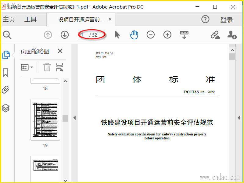This screenshot has width=244, height=183.
Task: Expand the right tools pane arrow
Action: point(239,118)
